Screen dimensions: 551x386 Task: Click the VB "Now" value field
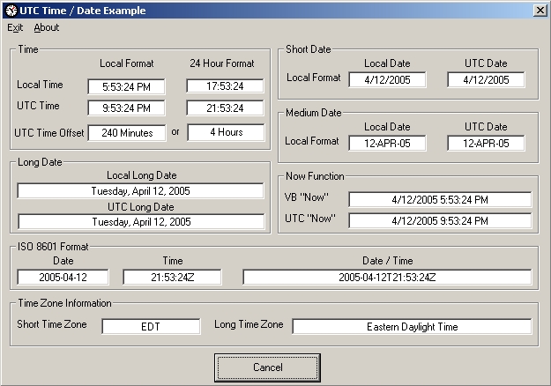(440, 199)
